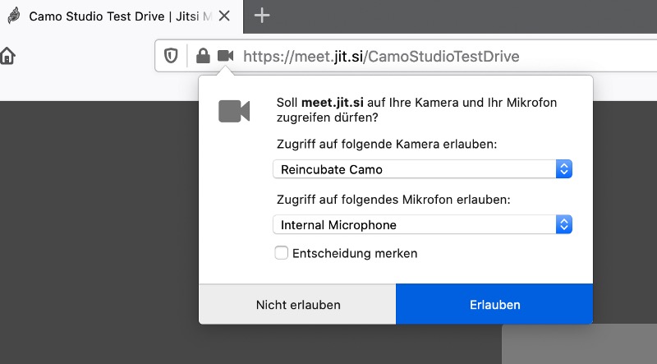Click the large camera icon in the permission dialog
This screenshot has height=364, width=657.
click(234, 111)
